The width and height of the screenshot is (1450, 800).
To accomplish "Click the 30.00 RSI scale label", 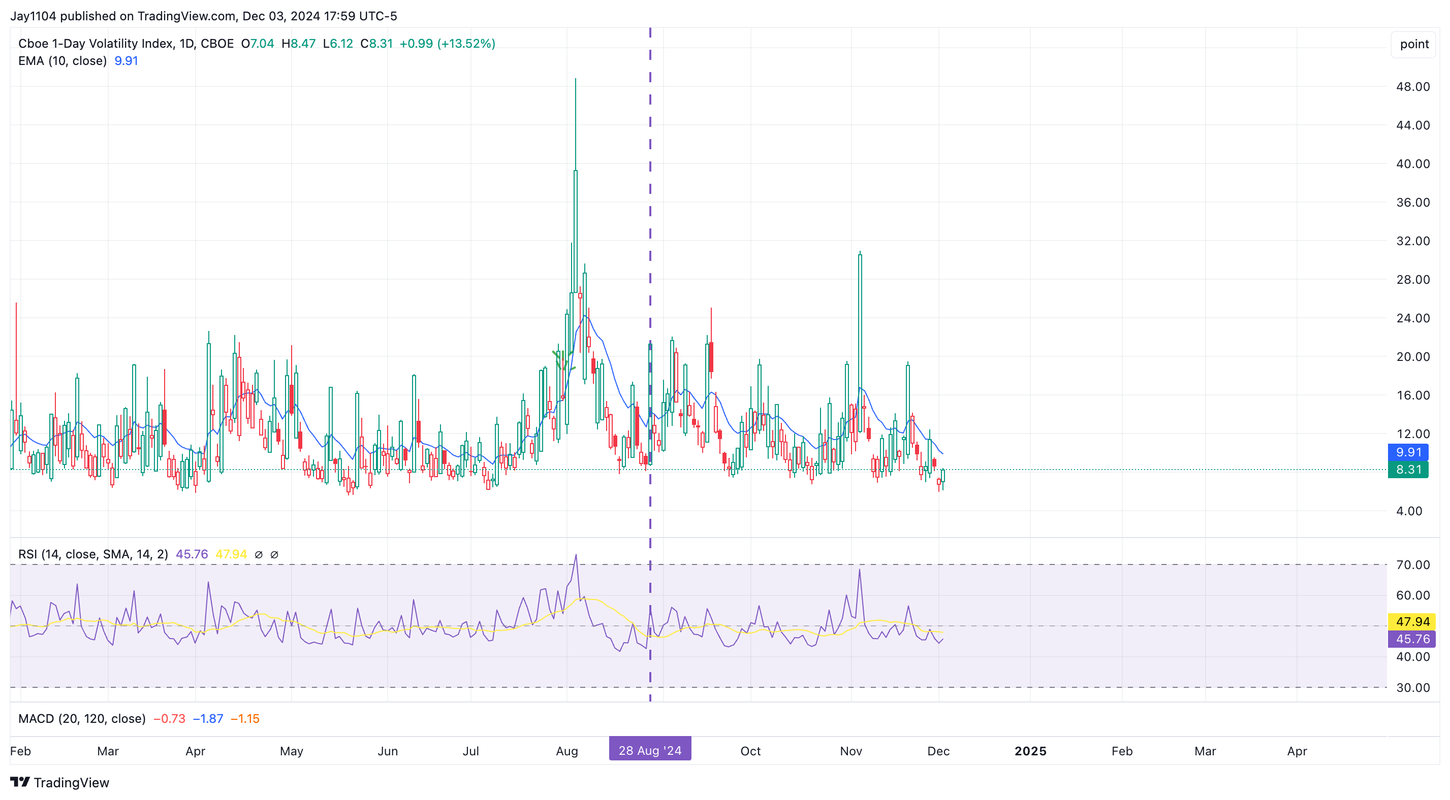I will click(x=1413, y=687).
